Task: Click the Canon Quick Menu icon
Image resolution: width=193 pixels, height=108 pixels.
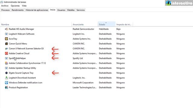Action: 6,44
